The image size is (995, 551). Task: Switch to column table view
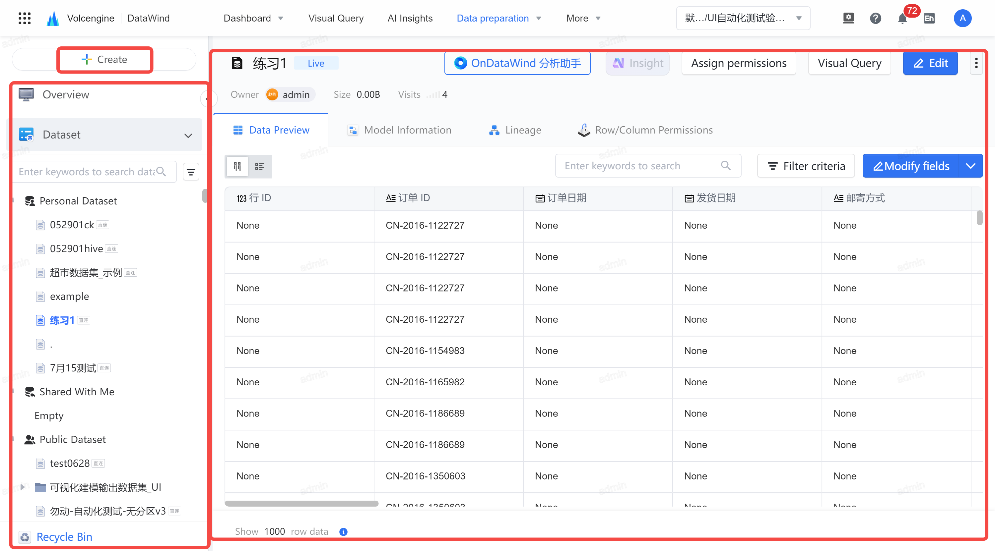coord(237,166)
